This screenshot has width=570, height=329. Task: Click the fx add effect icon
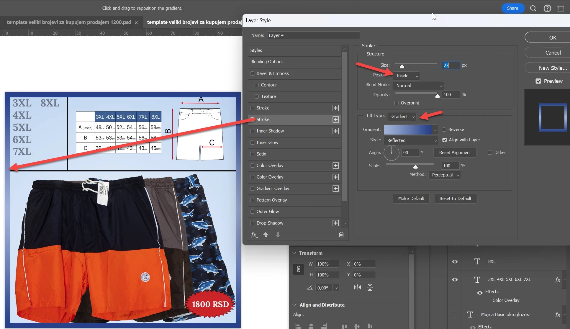click(254, 235)
